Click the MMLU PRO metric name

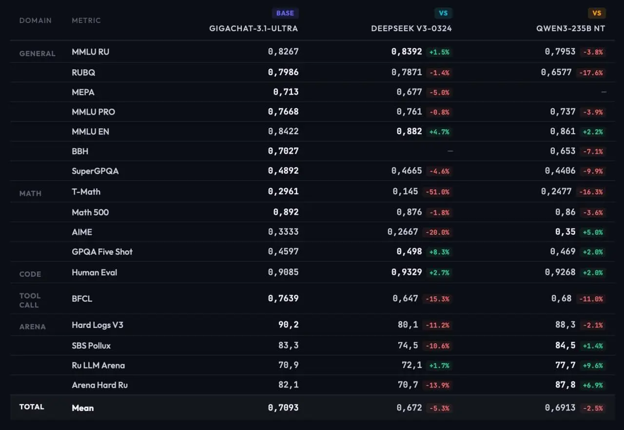pos(94,112)
